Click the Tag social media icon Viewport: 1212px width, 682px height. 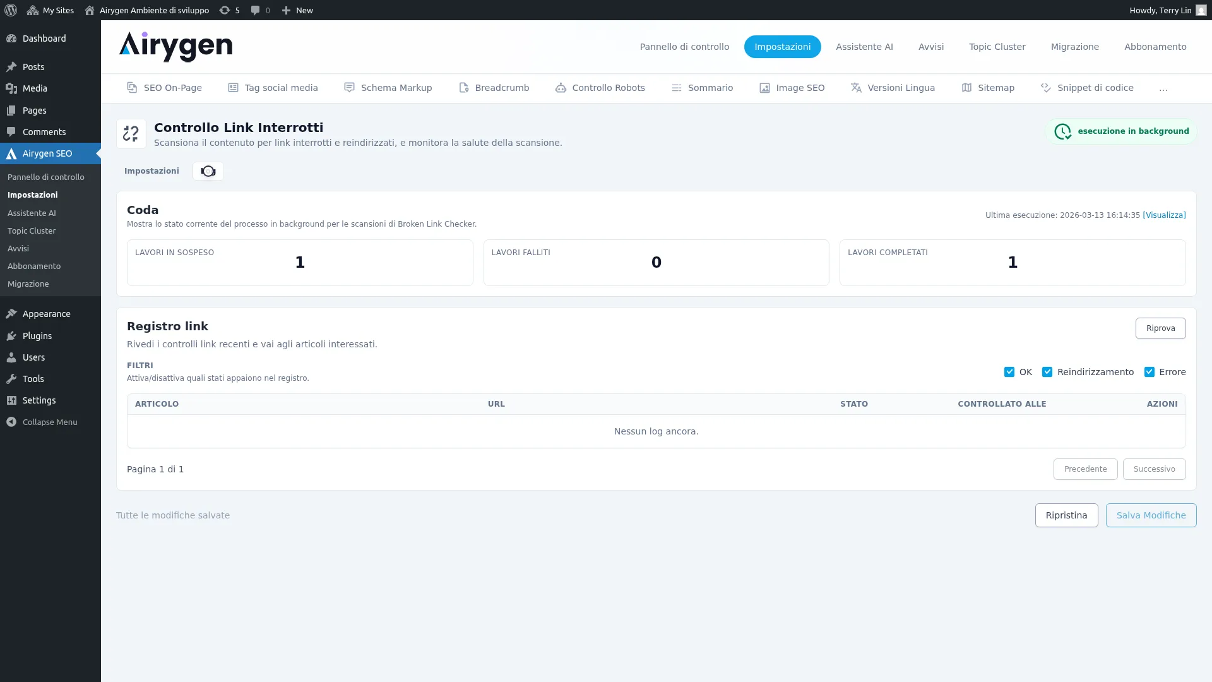233,88
